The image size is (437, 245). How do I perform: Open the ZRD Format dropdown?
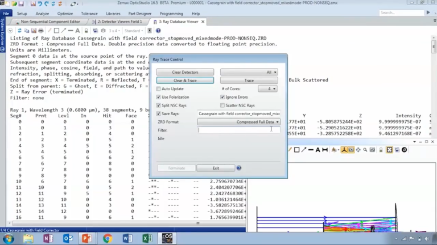point(238,122)
